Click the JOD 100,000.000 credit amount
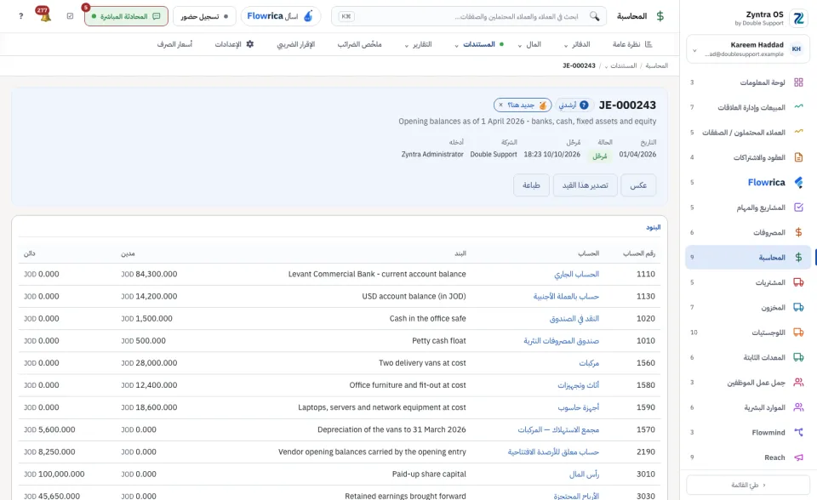Viewport: 817px width, 500px height. pyautogui.click(x=54, y=474)
